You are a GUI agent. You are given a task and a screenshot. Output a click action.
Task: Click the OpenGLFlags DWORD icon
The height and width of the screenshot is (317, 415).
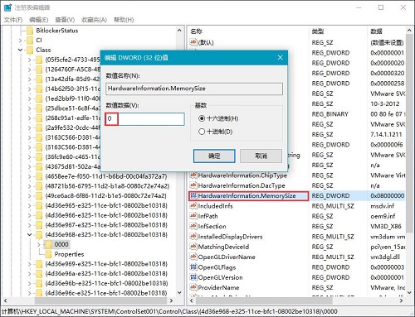click(x=193, y=267)
